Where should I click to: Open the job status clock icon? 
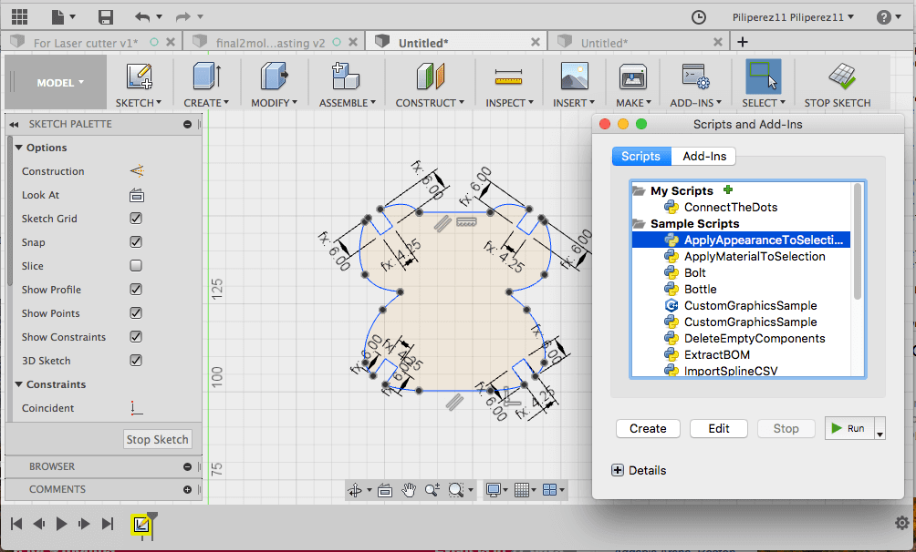pyautogui.click(x=699, y=17)
